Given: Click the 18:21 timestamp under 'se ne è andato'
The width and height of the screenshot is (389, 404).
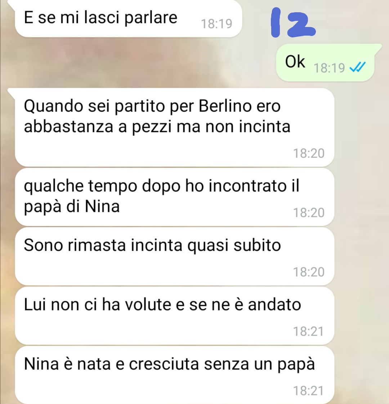Looking at the screenshot, I should point(309,331).
